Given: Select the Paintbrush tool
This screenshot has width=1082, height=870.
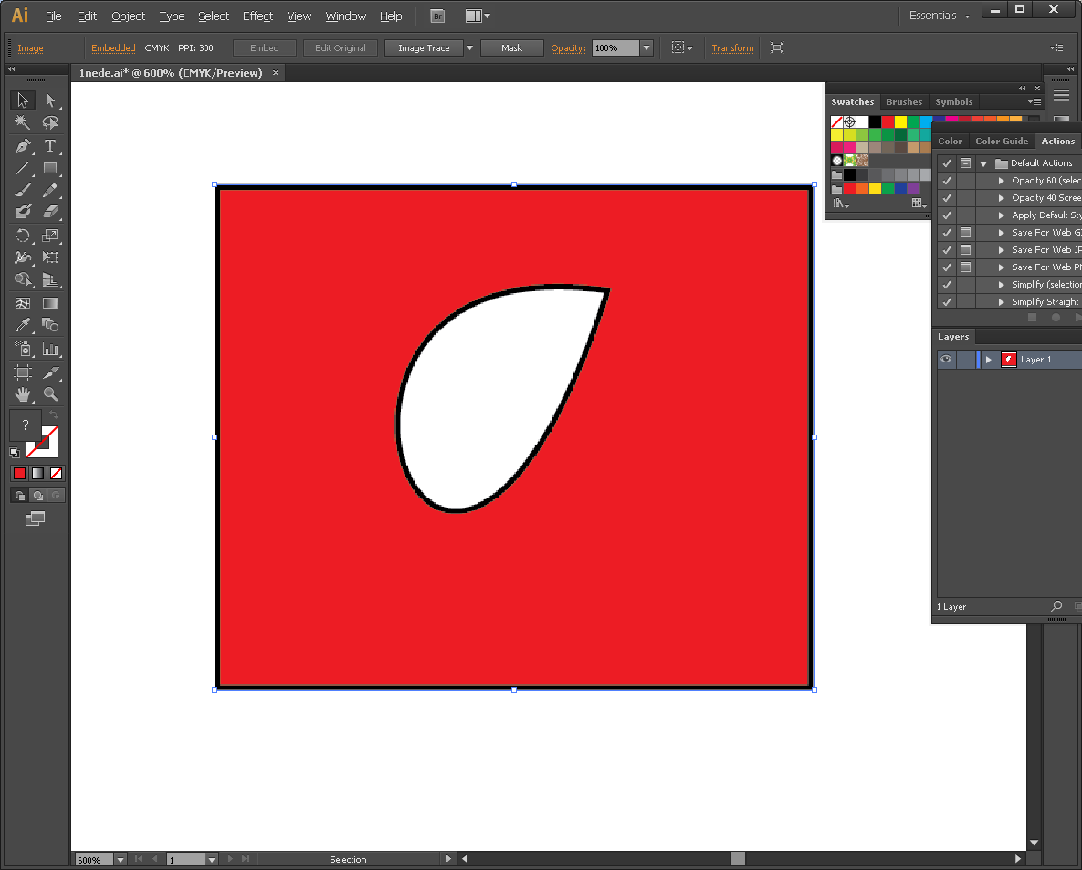Looking at the screenshot, I should 23,190.
